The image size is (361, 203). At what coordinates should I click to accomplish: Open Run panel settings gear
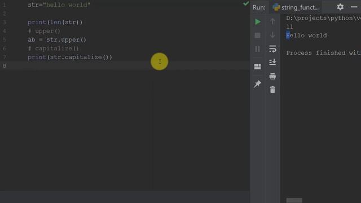(340, 7)
